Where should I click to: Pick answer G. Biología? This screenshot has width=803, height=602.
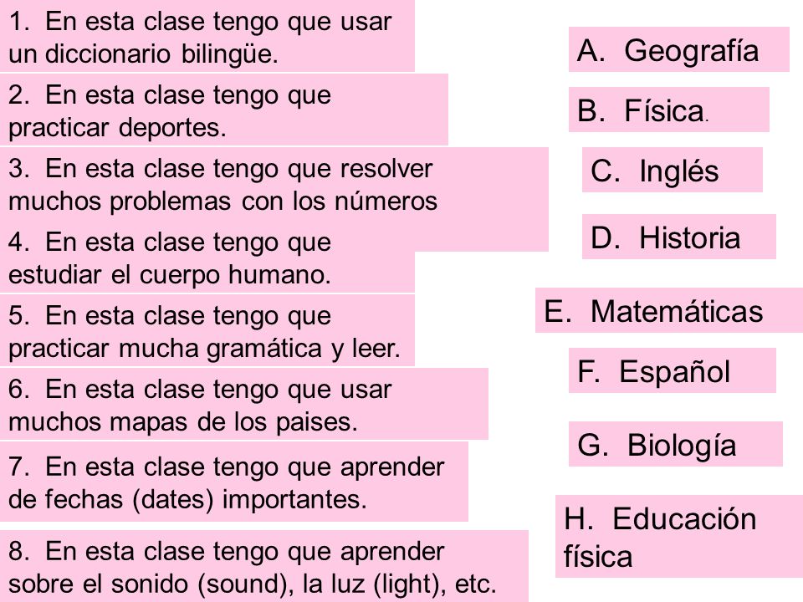pyautogui.click(x=676, y=444)
